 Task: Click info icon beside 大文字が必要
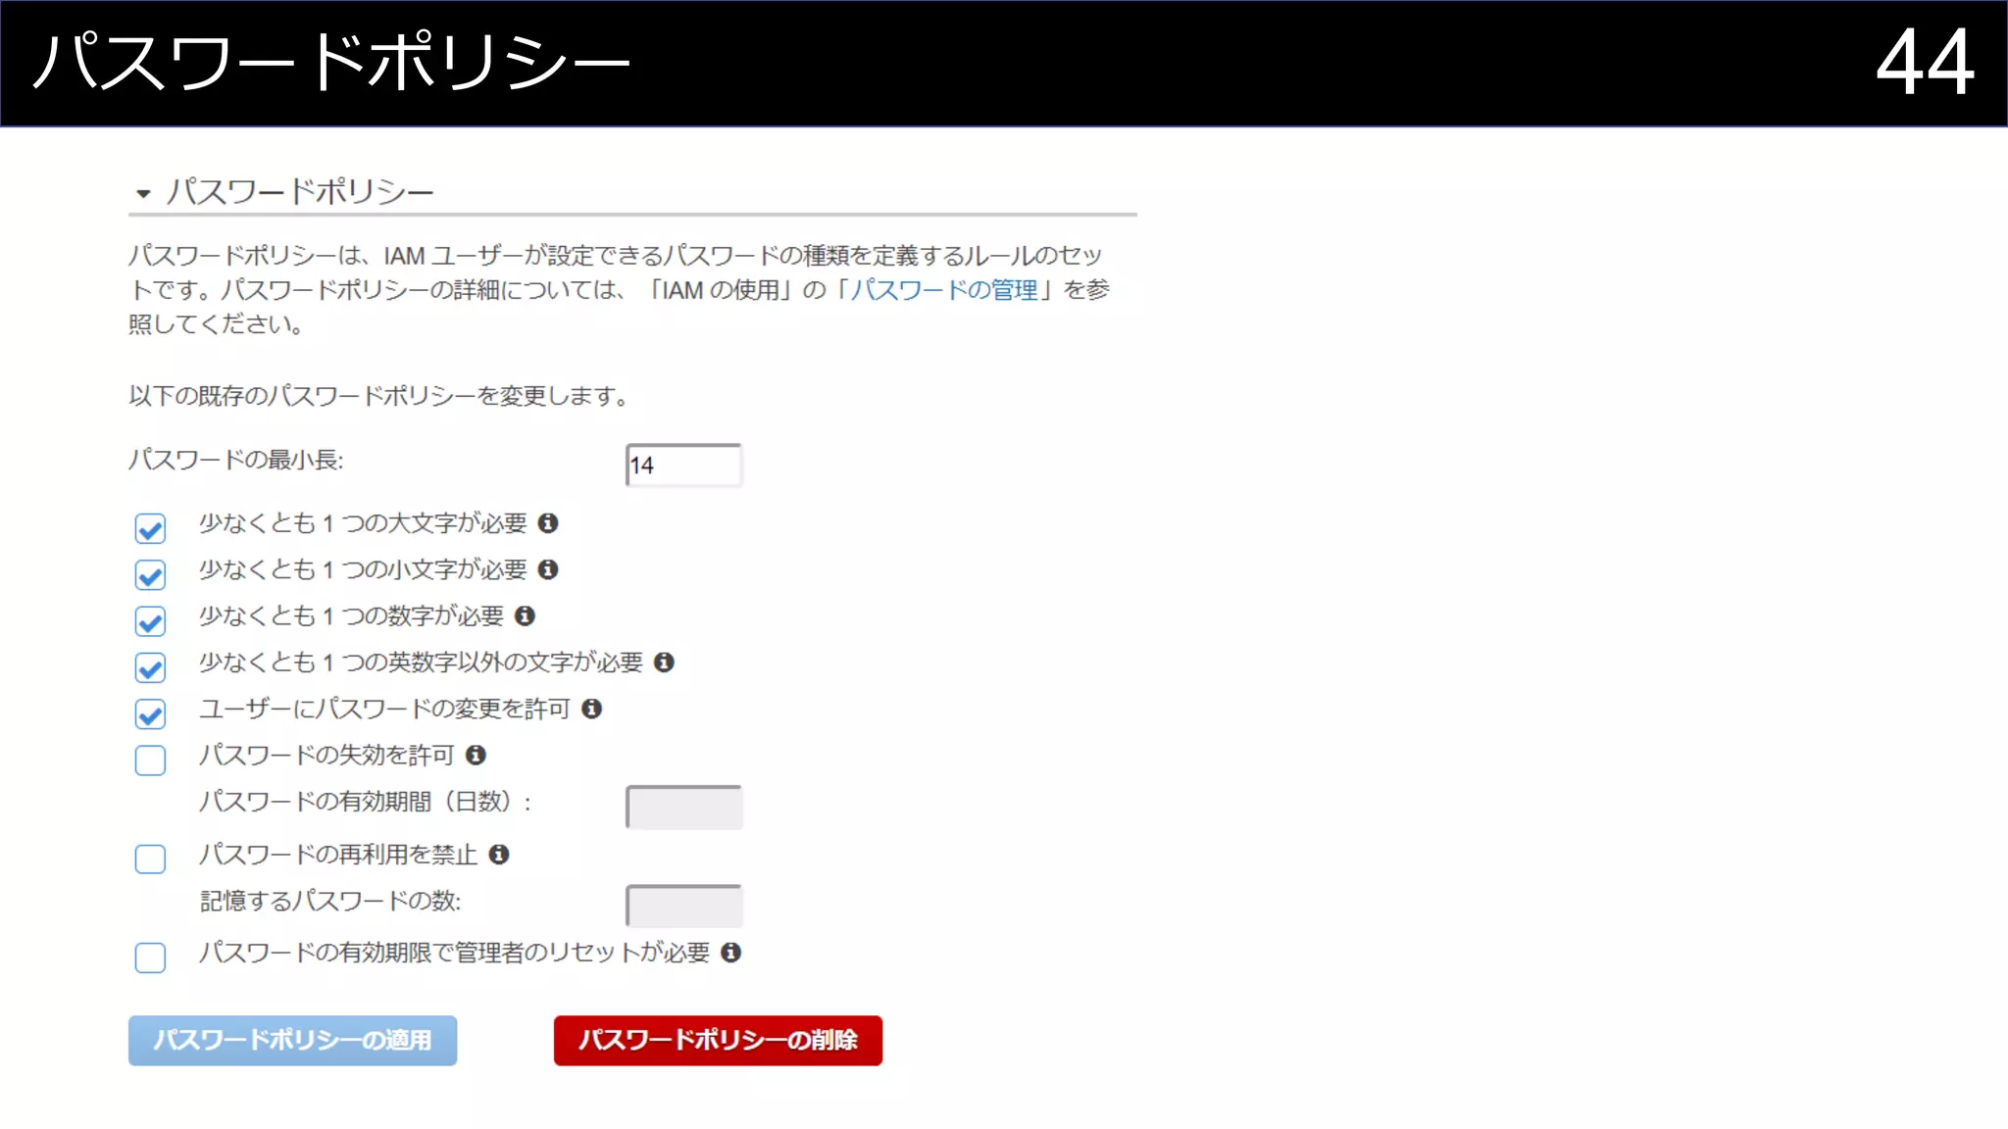click(x=548, y=523)
